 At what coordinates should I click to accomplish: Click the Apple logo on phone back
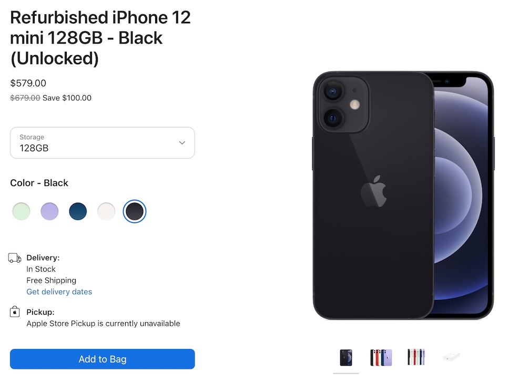374,191
